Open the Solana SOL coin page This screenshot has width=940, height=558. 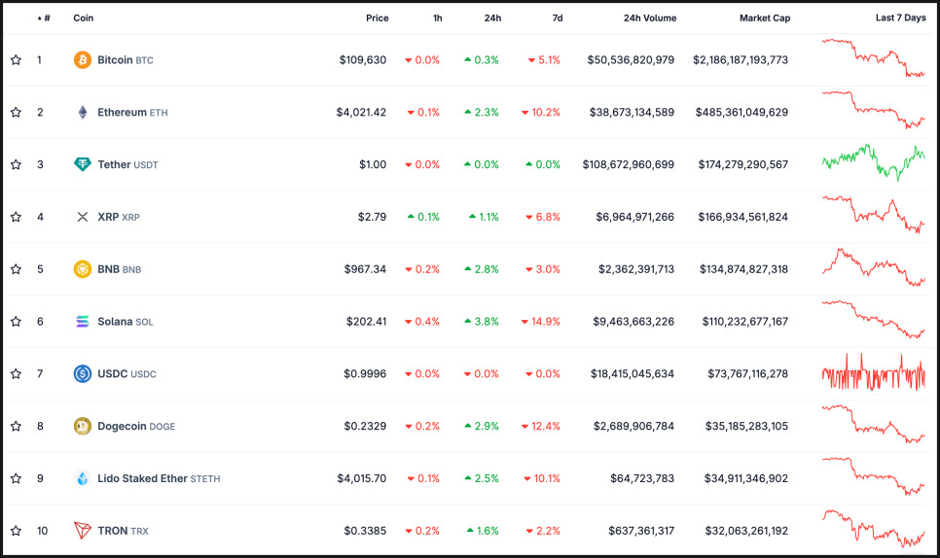point(126,322)
